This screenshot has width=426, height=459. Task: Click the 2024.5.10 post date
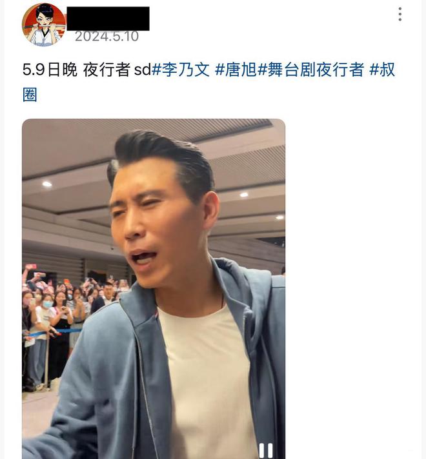coord(107,37)
